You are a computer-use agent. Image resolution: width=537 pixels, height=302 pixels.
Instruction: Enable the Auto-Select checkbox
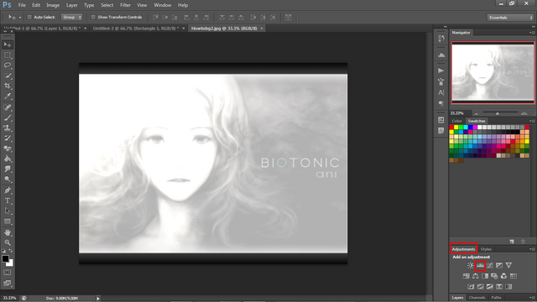point(29,17)
